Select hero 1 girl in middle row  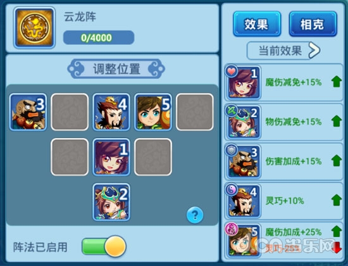pyautogui.click(x=111, y=157)
